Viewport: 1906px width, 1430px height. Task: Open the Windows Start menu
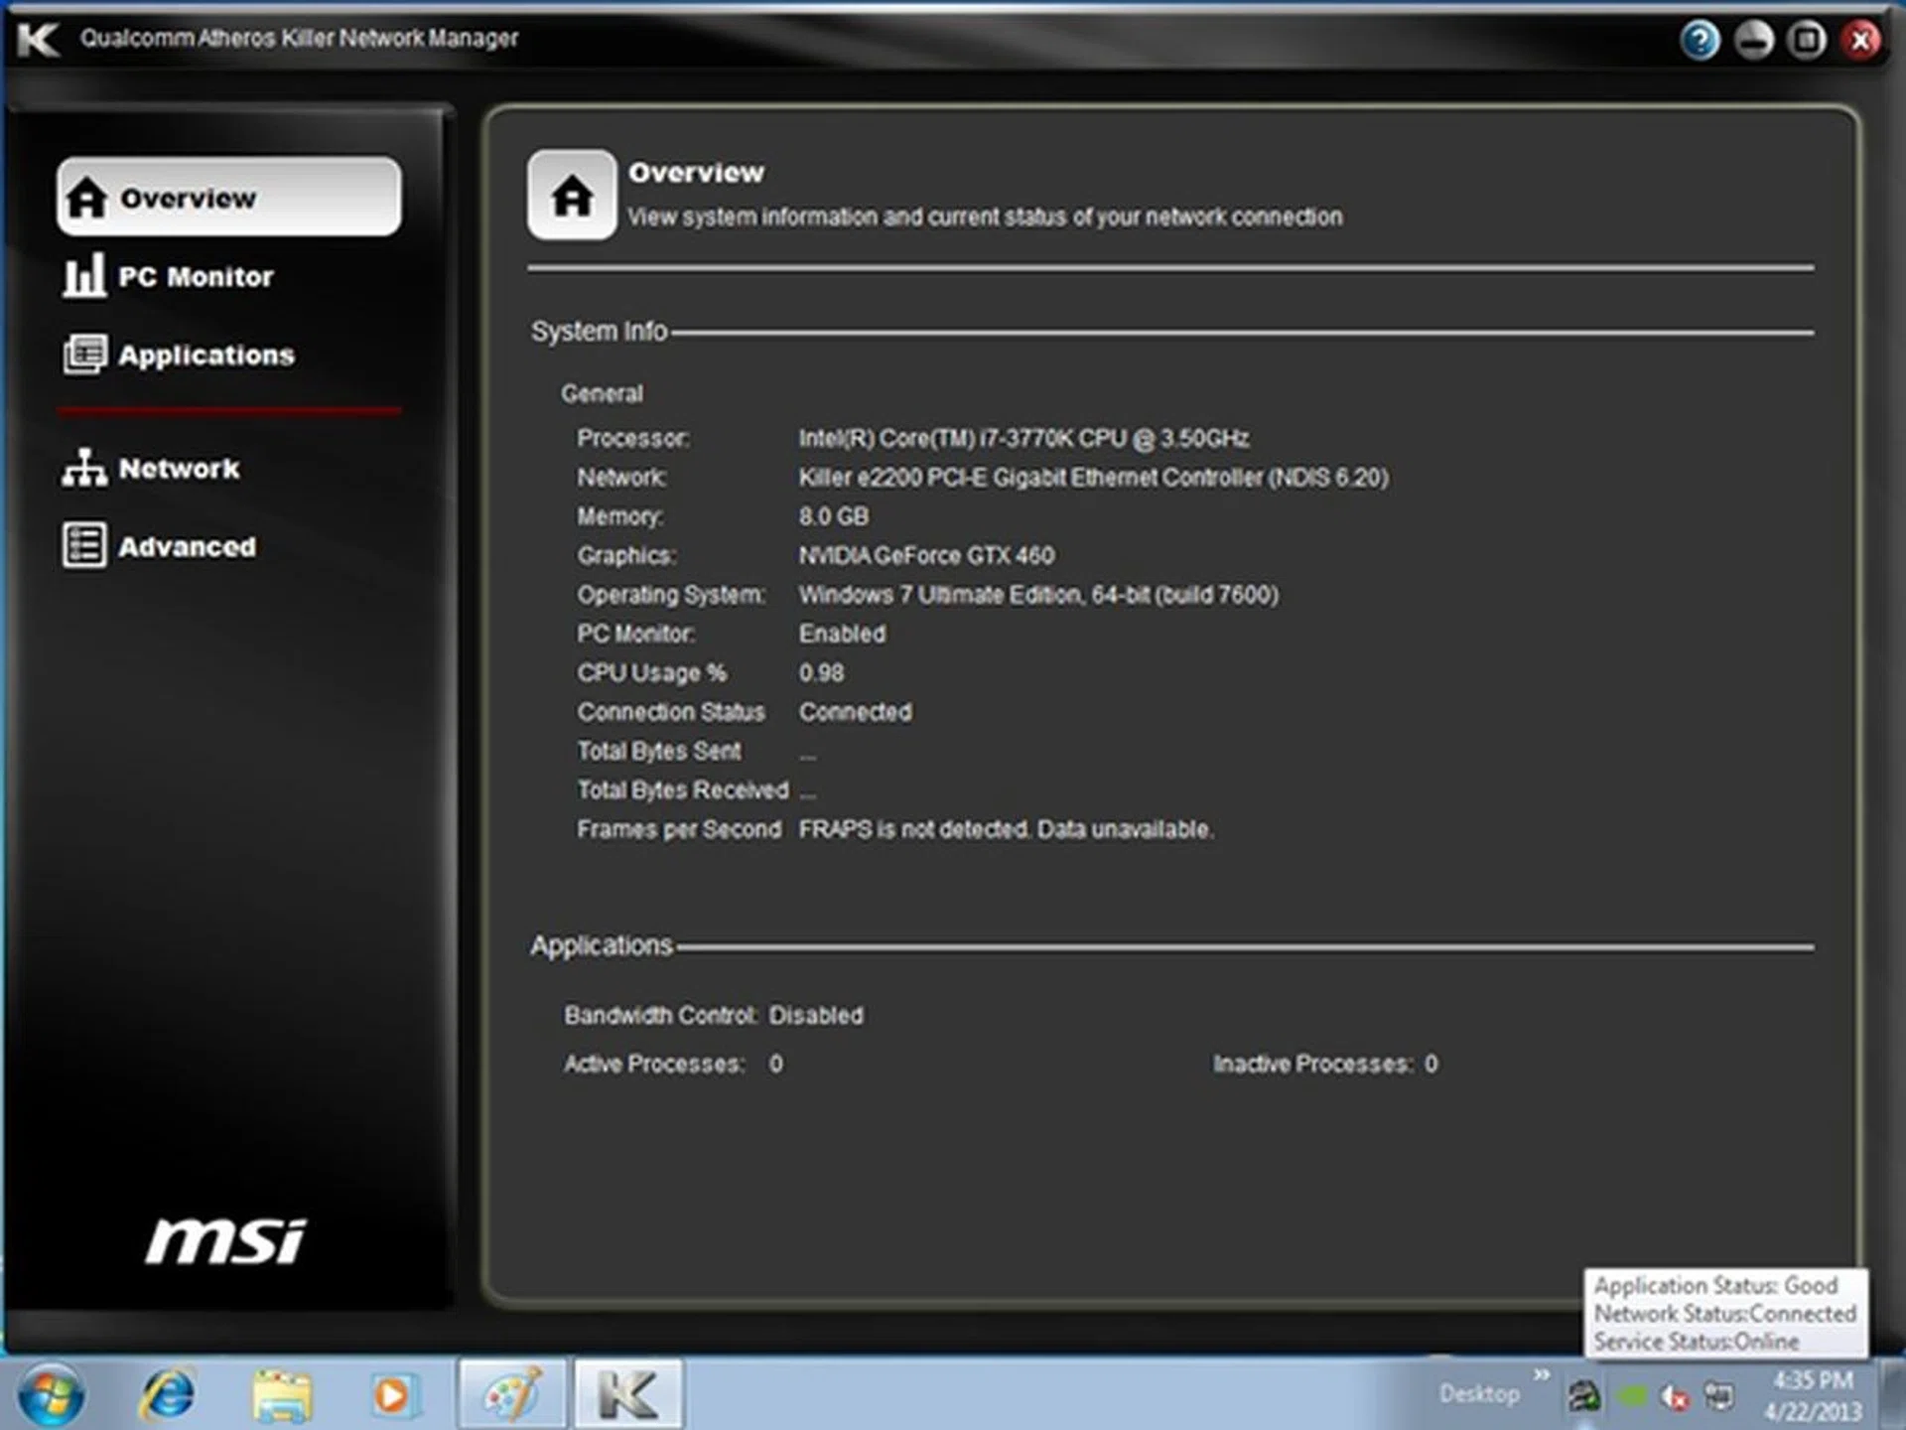click(x=51, y=1395)
